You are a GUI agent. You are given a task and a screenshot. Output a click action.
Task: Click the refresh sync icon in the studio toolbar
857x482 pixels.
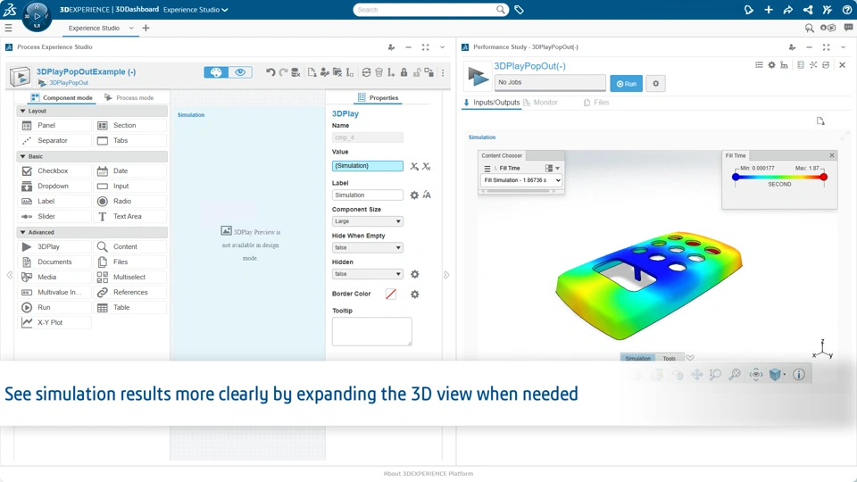[366, 72]
